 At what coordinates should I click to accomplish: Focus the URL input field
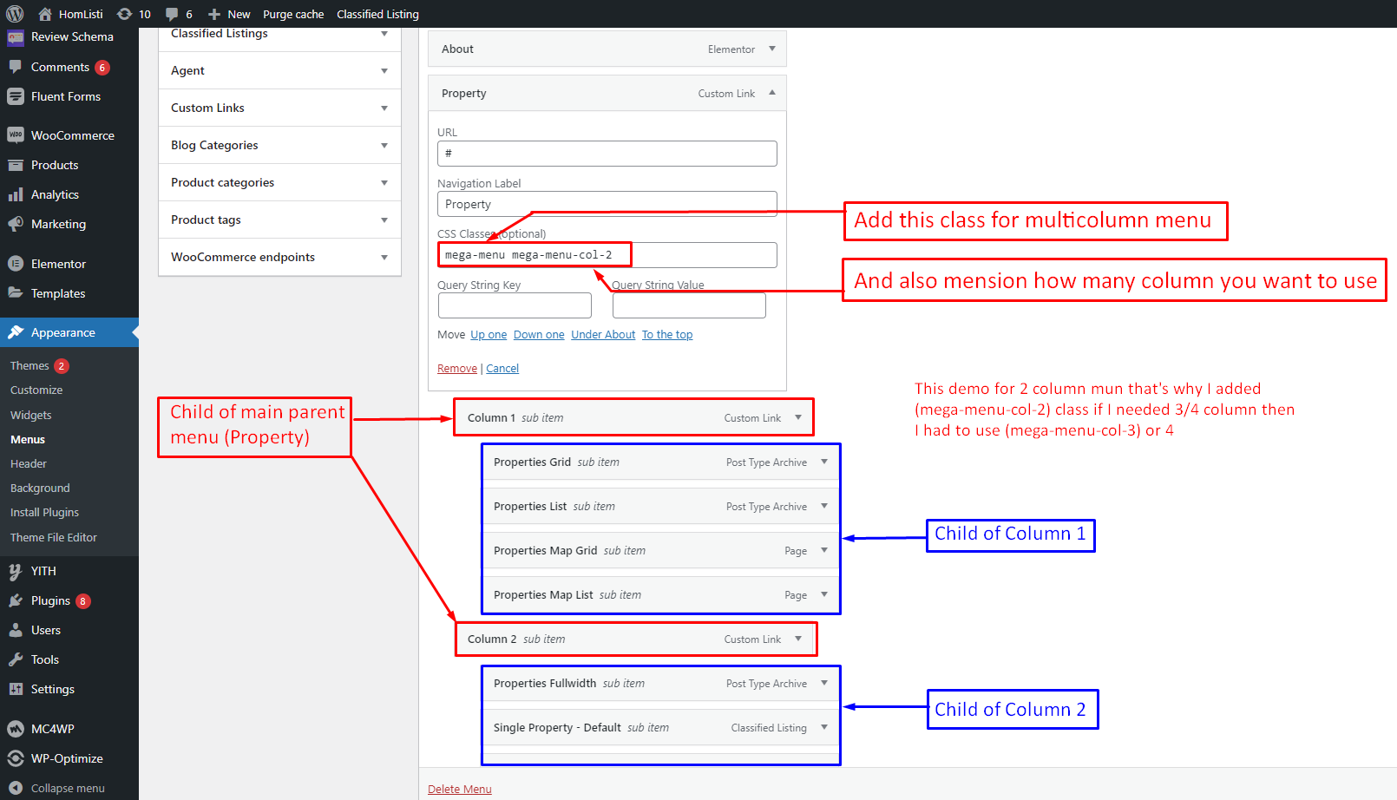(x=607, y=154)
